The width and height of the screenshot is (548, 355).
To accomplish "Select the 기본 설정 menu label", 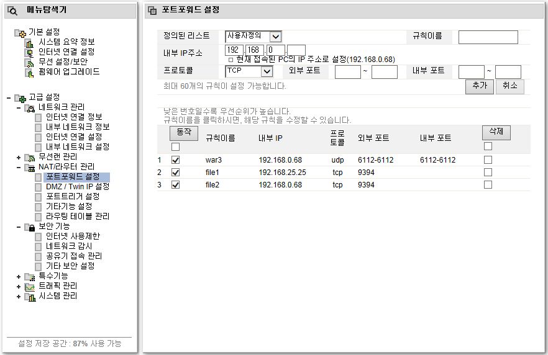I will pyautogui.click(x=44, y=32).
